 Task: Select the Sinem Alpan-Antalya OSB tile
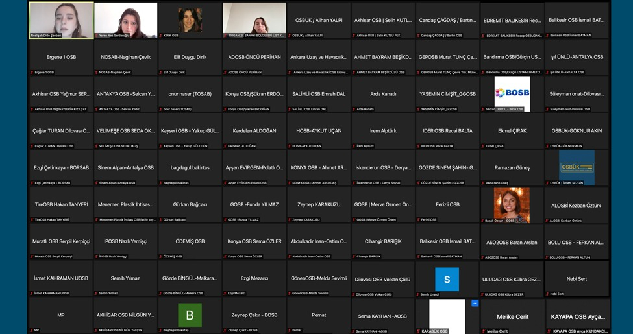pyautogui.click(x=125, y=167)
